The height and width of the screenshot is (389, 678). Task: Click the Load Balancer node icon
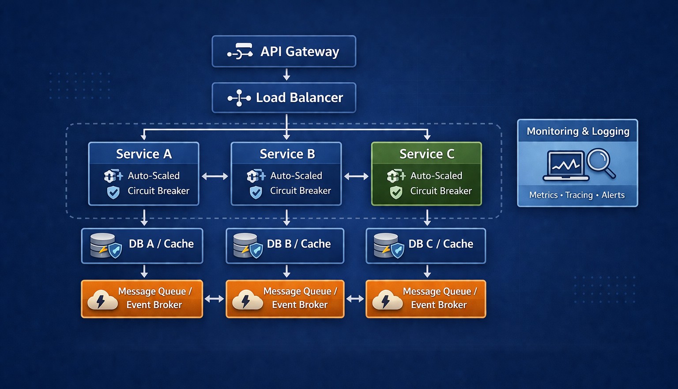tap(239, 98)
